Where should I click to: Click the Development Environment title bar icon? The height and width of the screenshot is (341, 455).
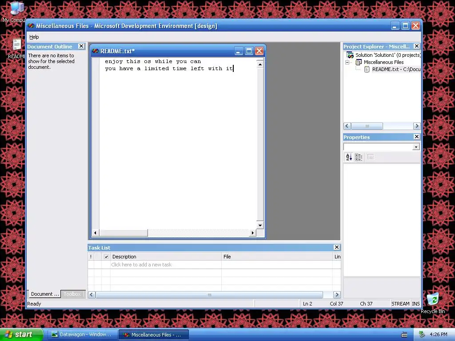(x=31, y=26)
